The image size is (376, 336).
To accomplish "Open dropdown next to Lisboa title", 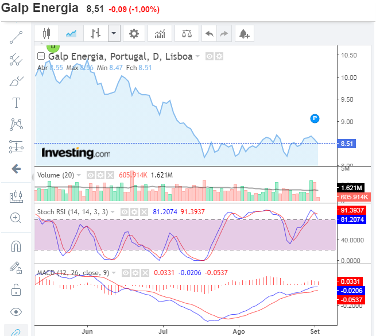I will (x=197, y=56).
